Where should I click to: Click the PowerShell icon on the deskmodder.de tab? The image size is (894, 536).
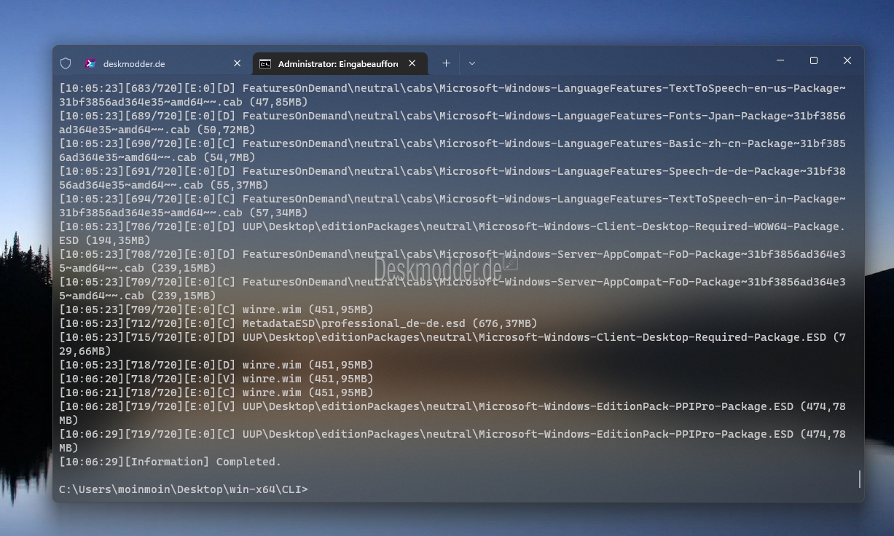tap(91, 63)
